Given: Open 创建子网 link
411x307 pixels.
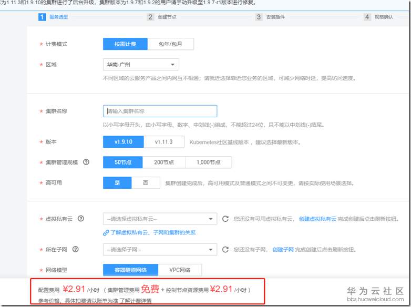Looking at the screenshot, I should pos(283,250).
